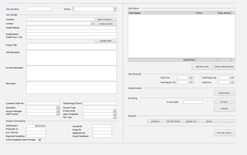This screenshot has height=155, width=247.
Task: Open the Invoice to Be dropdown
Action: click(x=115, y=111)
